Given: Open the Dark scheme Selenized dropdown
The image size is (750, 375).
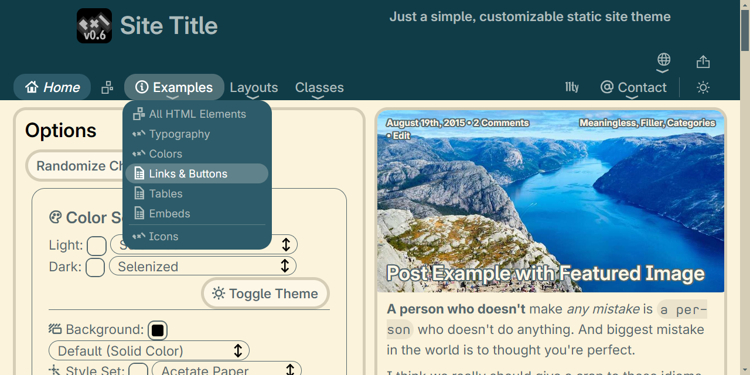Looking at the screenshot, I should point(202,267).
